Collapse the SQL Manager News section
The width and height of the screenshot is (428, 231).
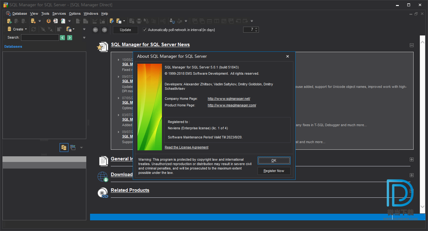click(x=412, y=45)
